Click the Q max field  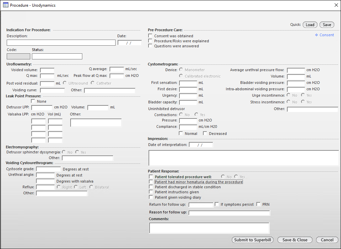[47, 76]
